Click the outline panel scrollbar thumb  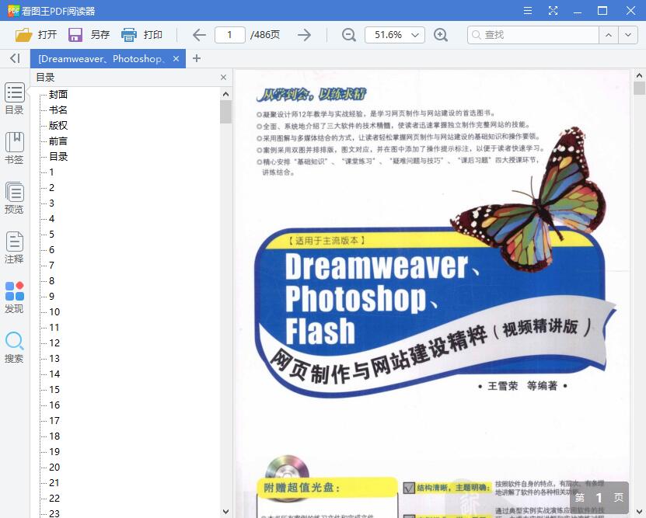tap(225, 112)
